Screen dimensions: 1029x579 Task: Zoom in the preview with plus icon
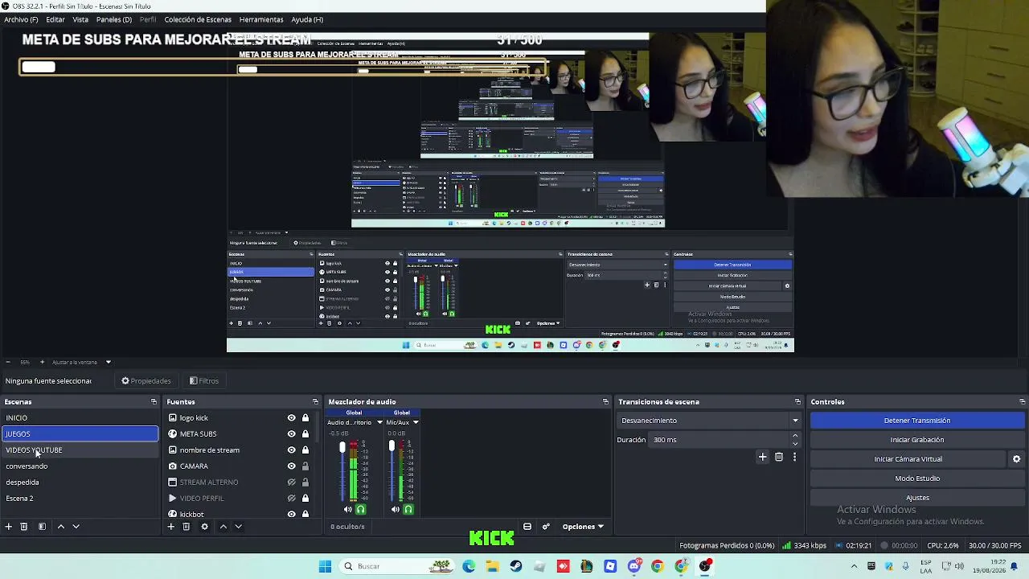point(43,362)
